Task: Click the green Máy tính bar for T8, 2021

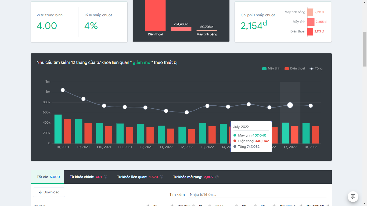Action: [58, 129]
